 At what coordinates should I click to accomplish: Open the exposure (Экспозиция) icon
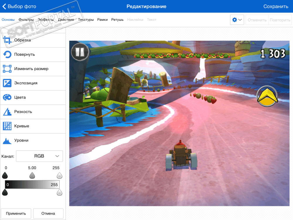pos(7,83)
